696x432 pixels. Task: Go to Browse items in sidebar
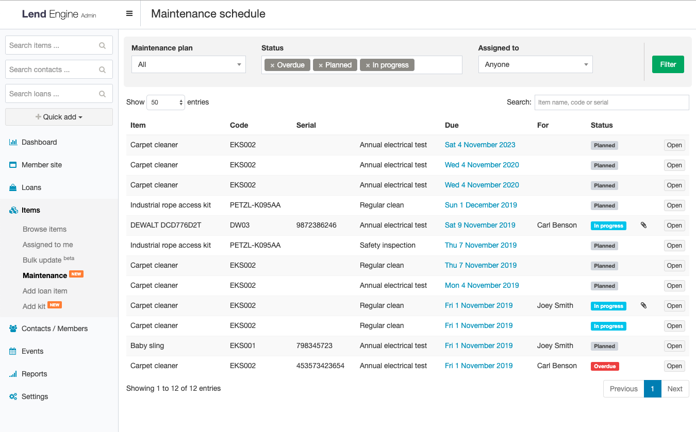pos(44,229)
